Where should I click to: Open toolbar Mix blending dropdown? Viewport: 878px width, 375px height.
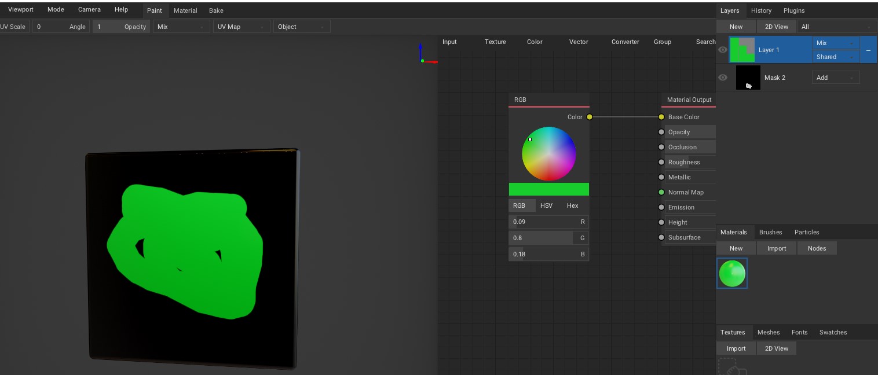tap(181, 27)
